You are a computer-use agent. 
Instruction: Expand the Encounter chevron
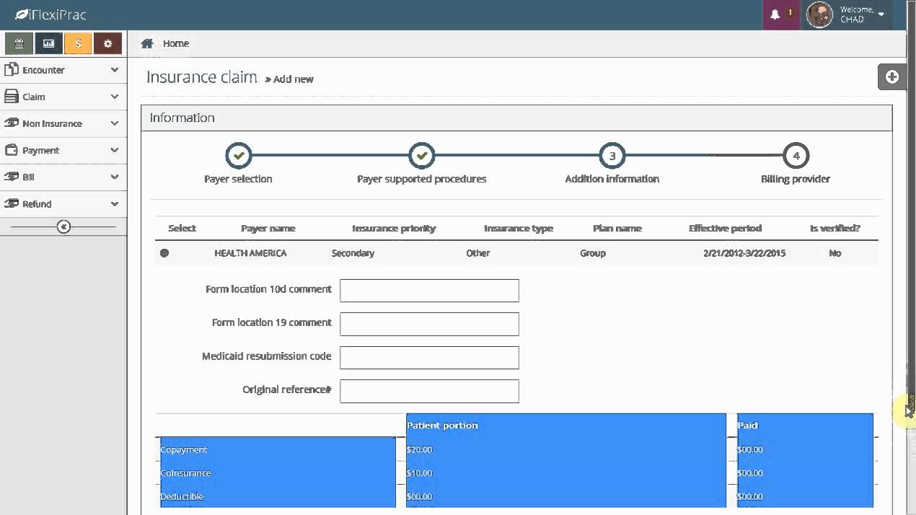click(115, 70)
